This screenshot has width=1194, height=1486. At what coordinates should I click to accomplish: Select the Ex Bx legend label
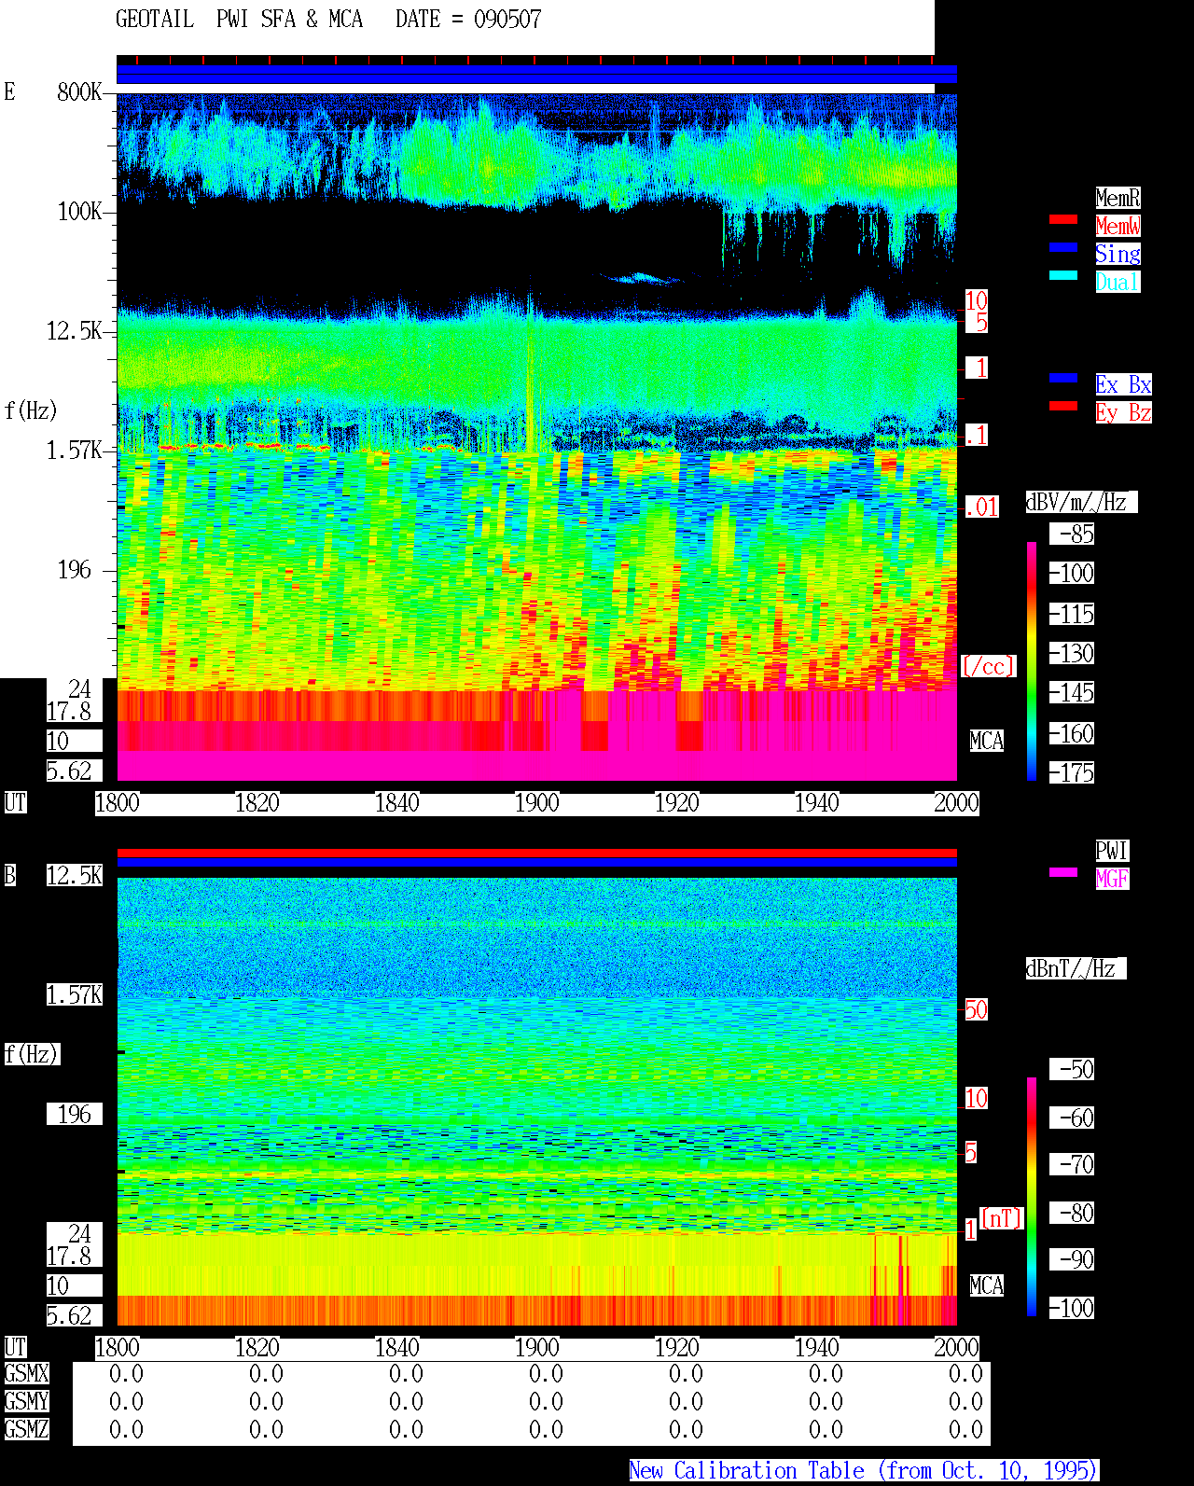1123,384
